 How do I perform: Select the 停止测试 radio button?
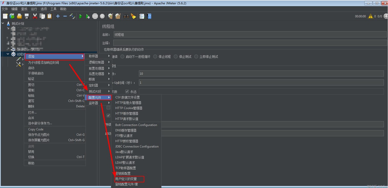point(176,57)
